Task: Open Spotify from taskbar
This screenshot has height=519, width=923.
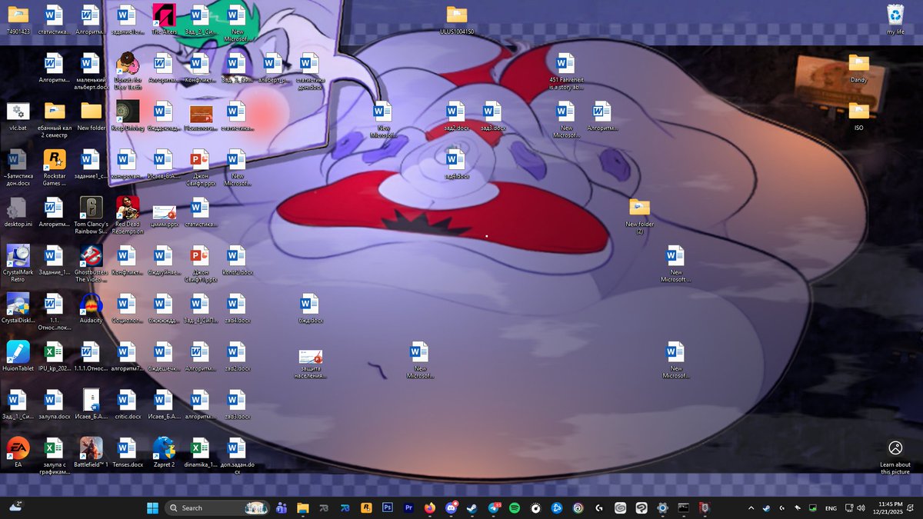Action: pyautogui.click(x=515, y=507)
